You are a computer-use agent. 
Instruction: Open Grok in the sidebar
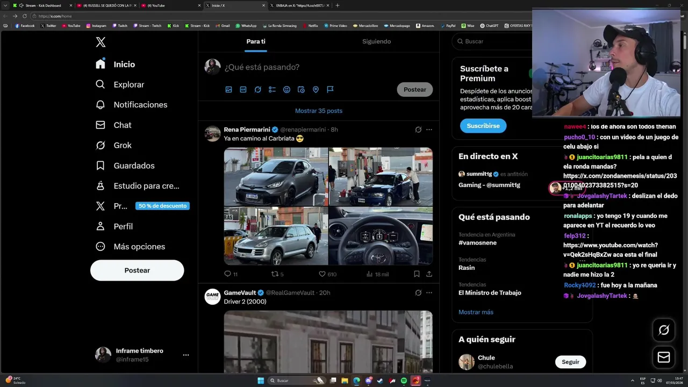(113, 145)
